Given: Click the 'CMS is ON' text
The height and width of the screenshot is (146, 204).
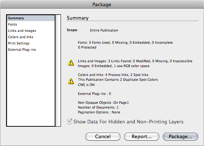Looking at the screenshot, I should pyautogui.click(x=86, y=85).
